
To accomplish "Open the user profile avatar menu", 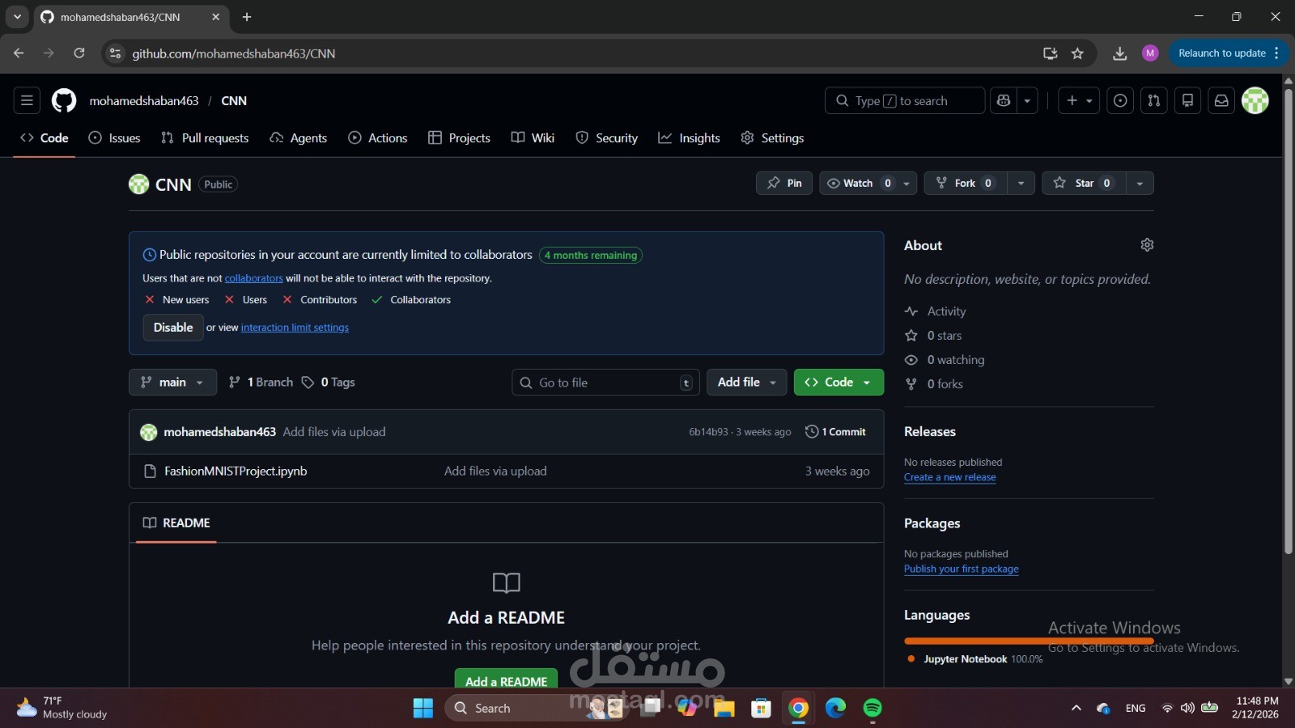I will click(x=1255, y=100).
